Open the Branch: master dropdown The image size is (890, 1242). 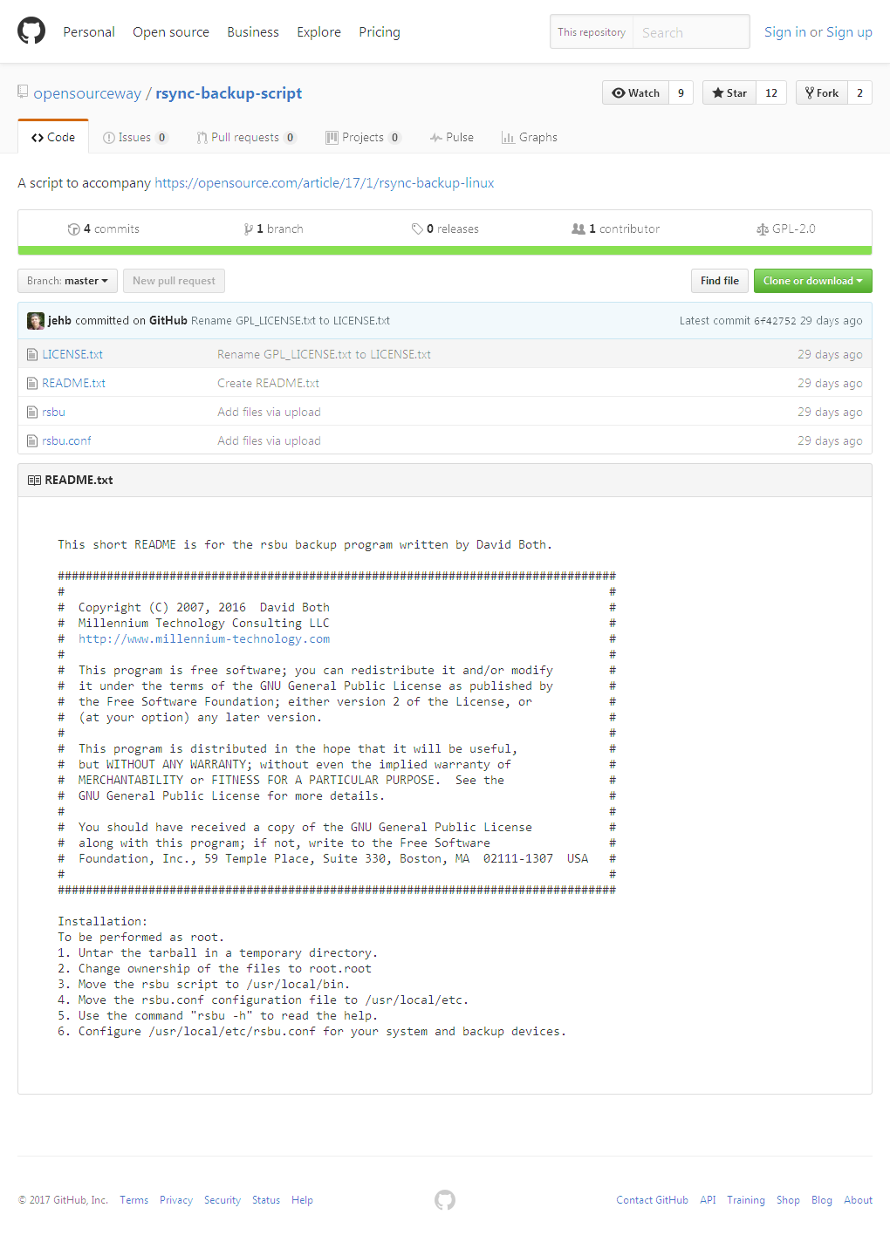67,281
